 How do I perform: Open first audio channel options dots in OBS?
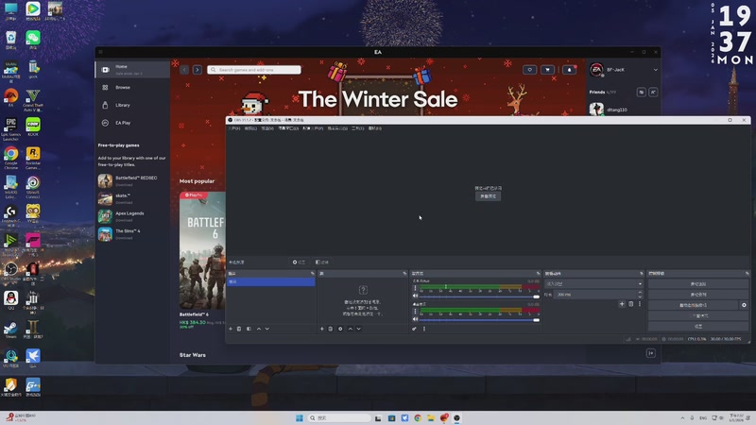click(415, 288)
